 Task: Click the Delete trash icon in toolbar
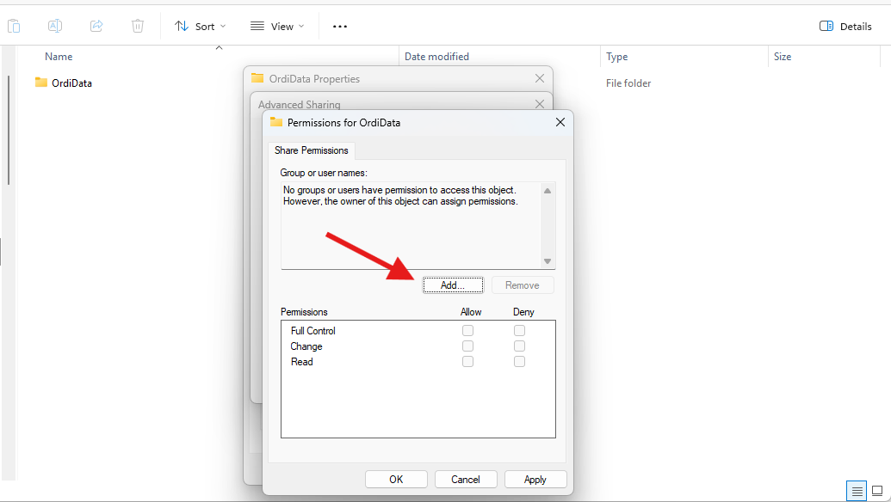pyautogui.click(x=138, y=26)
